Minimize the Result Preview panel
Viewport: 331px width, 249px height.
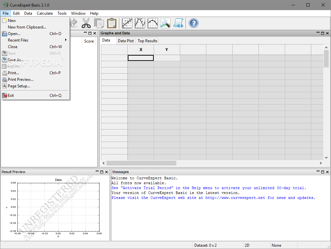[97, 171]
